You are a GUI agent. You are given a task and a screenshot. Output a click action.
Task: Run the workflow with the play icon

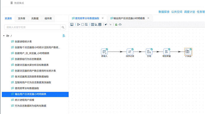(79, 25)
